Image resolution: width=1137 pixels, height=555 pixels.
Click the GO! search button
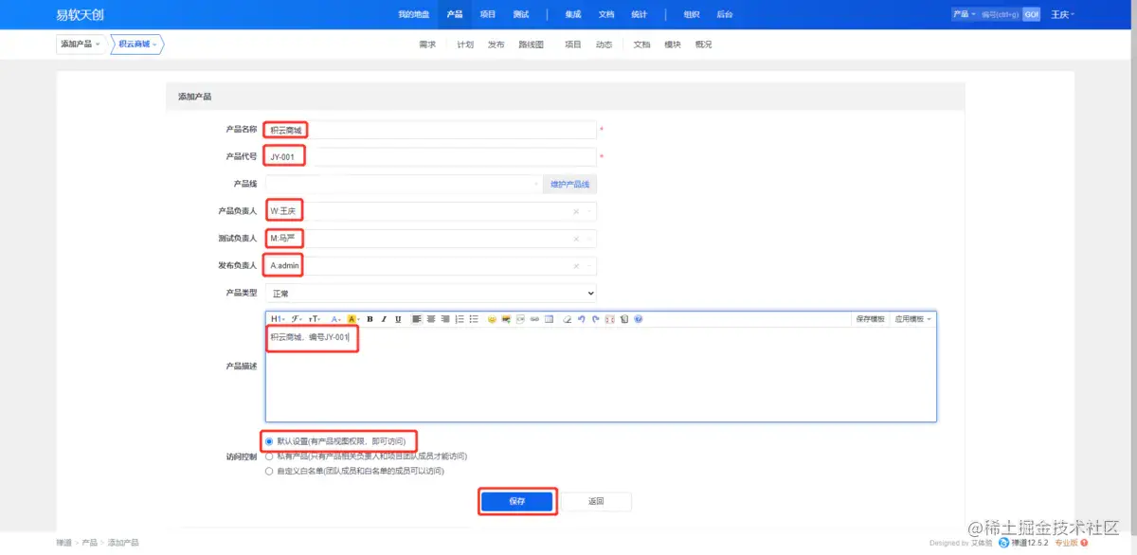pyautogui.click(x=1032, y=14)
